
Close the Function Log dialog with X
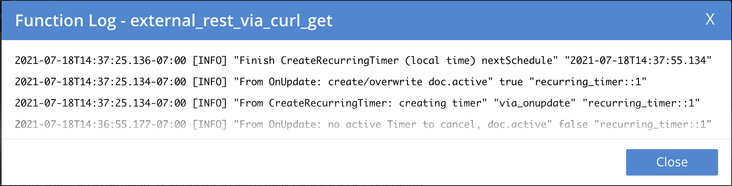[x=710, y=19]
